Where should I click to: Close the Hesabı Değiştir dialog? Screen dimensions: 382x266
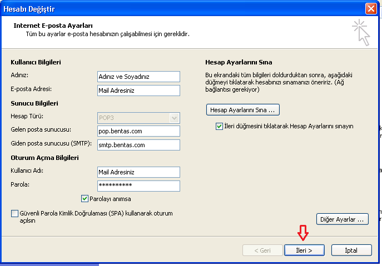(371, 9)
